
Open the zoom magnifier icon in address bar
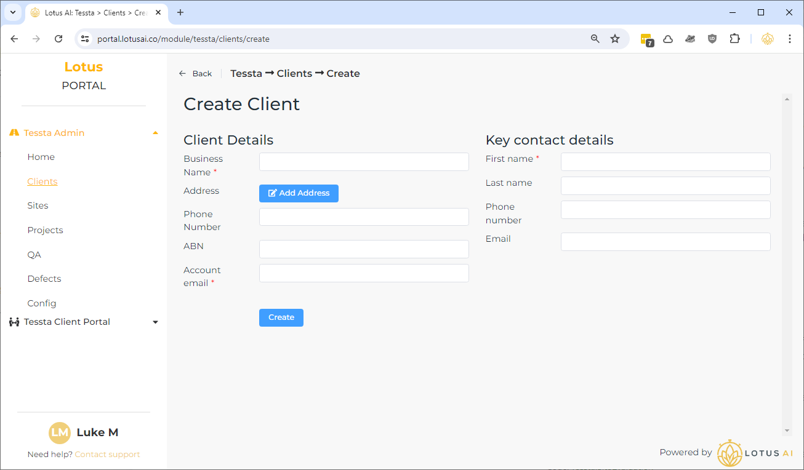pos(595,39)
